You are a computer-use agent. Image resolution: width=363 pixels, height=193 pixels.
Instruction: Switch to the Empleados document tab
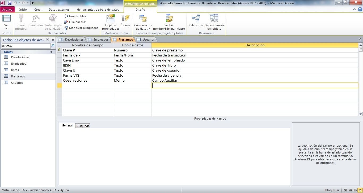98,40
